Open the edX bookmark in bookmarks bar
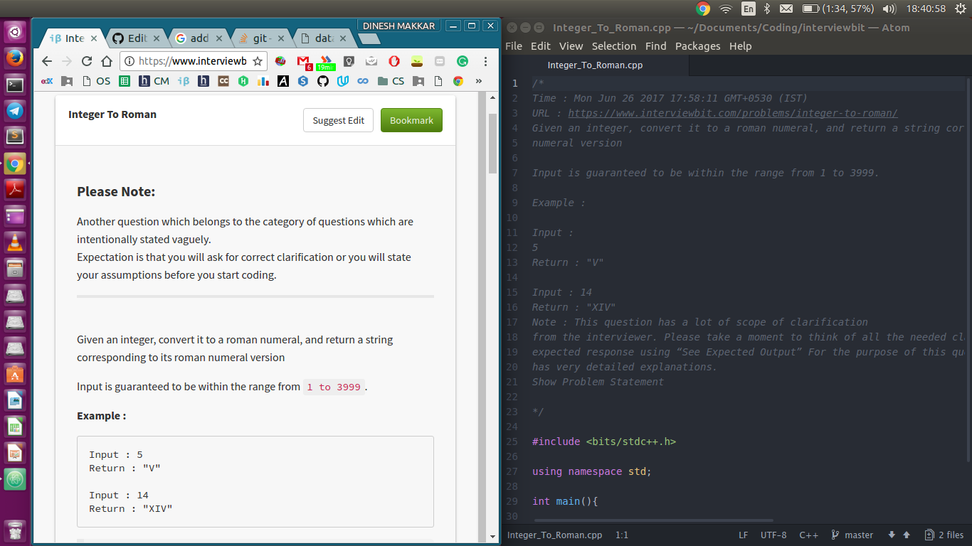This screenshot has height=546, width=972. tap(47, 81)
